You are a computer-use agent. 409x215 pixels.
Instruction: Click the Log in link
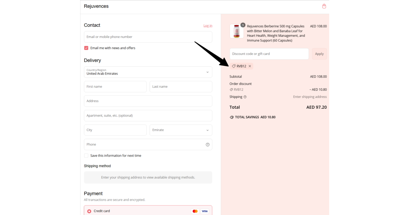point(208,26)
